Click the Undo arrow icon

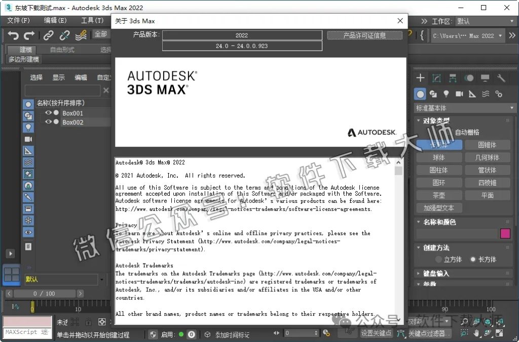pyautogui.click(x=14, y=35)
